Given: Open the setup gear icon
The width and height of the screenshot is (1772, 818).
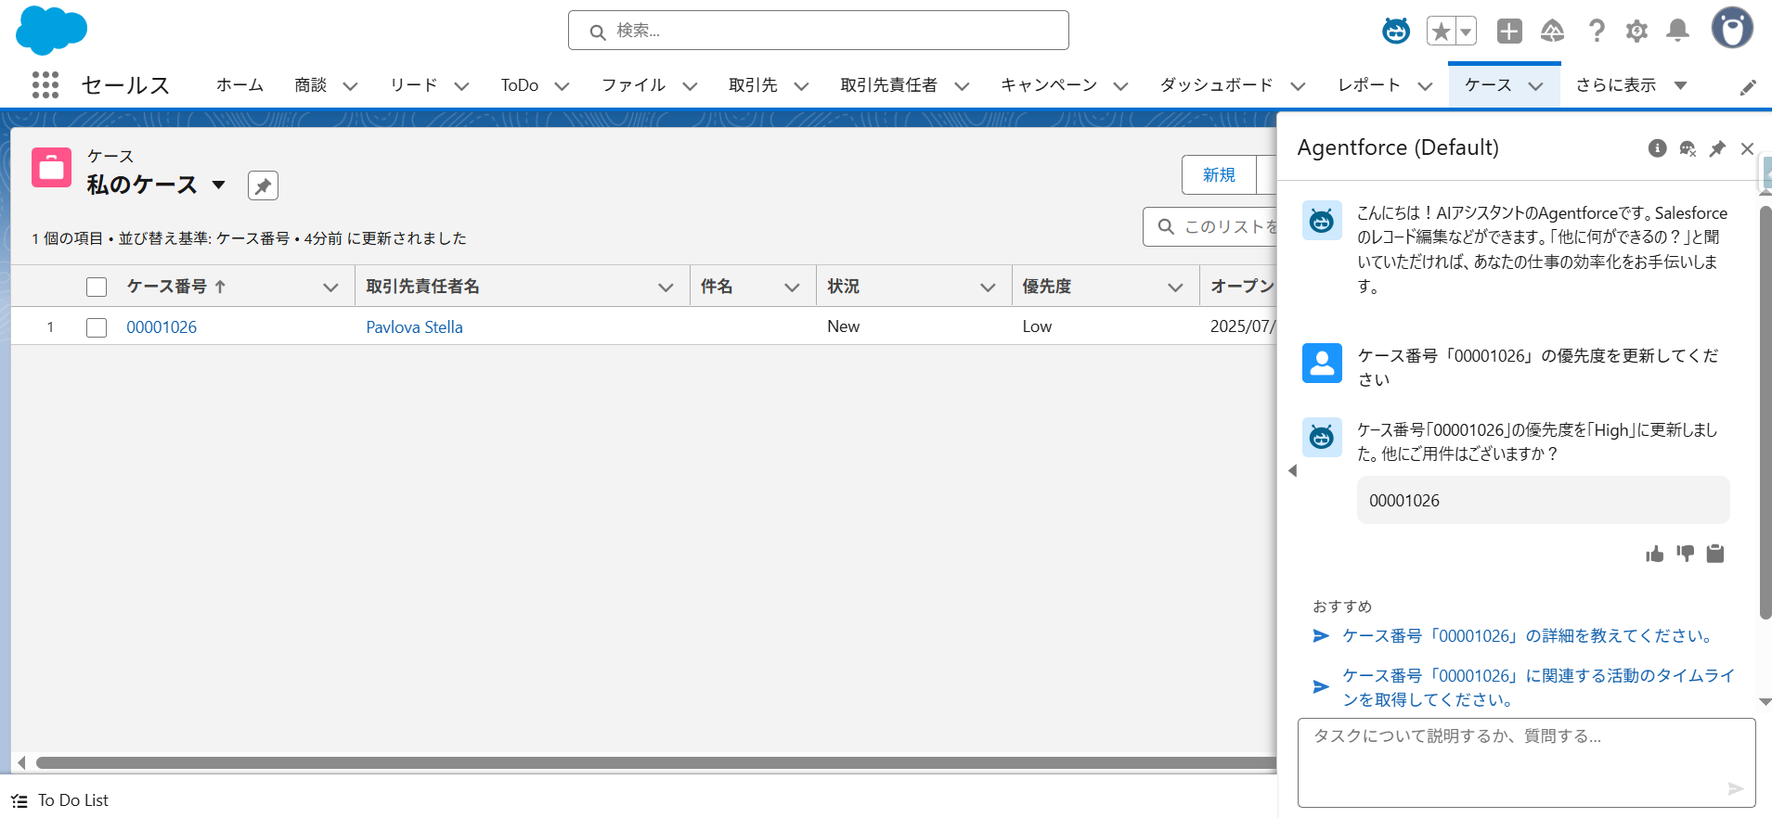Looking at the screenshot, I should coord(1636,32).
